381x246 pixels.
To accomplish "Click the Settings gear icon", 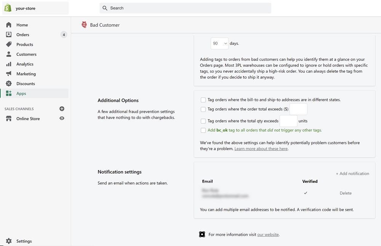I will [x=9, y=241].
